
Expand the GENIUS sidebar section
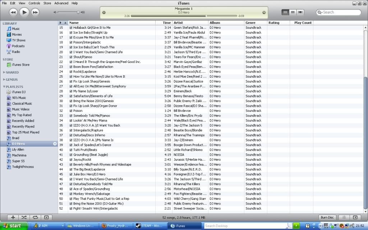coord(4,79)
